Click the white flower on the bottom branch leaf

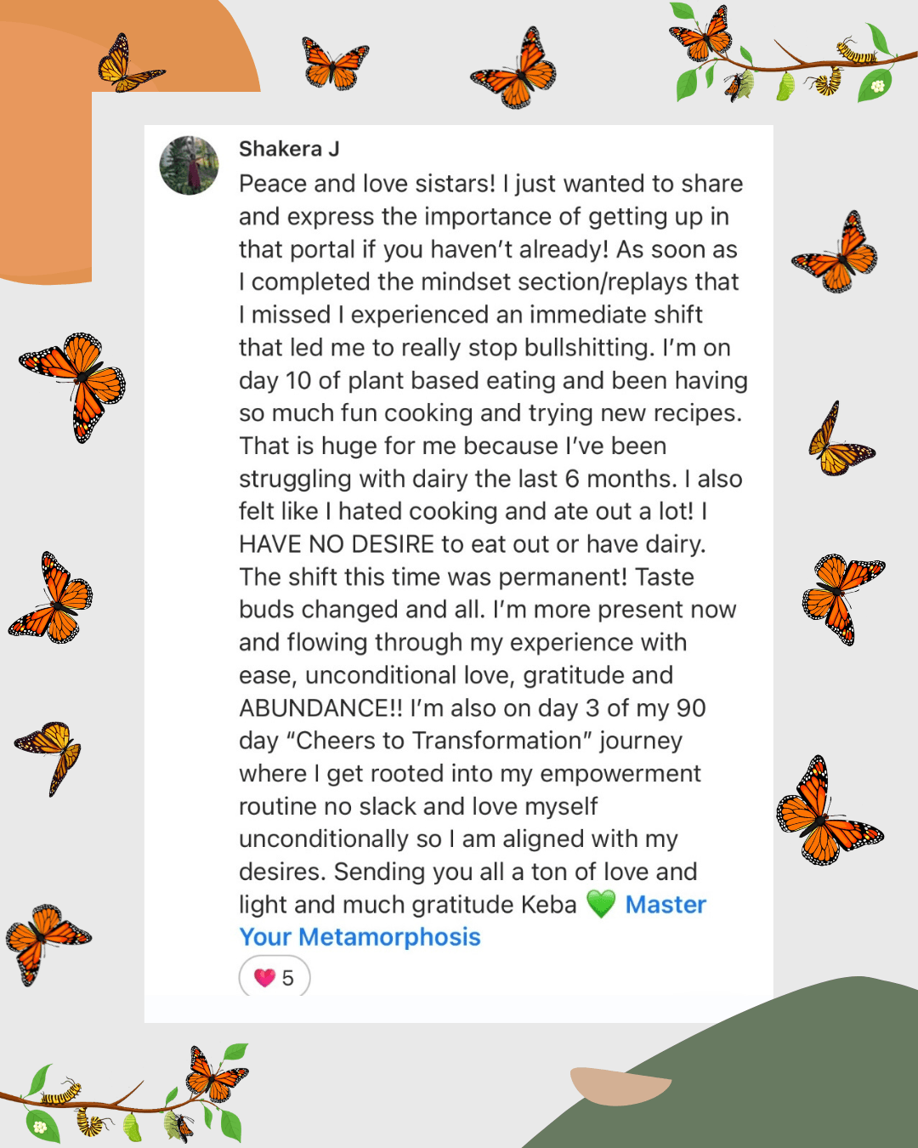pos(39,1128)
